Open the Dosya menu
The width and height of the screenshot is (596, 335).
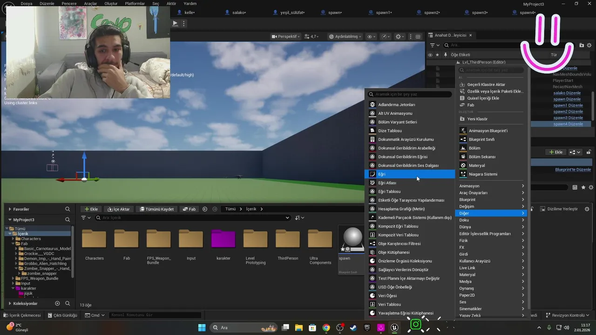[x=27, y=3]
